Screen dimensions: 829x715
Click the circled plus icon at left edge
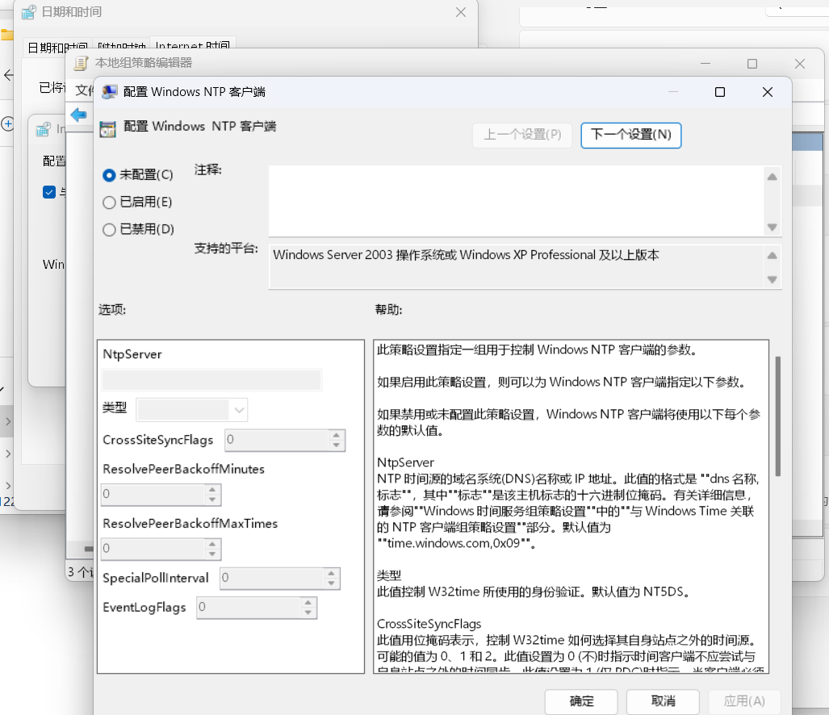click(x=7, y=123)
